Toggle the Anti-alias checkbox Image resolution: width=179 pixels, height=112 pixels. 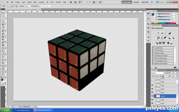click(32, 6)
